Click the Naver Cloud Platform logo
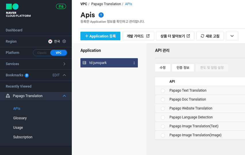This screenshot has height=155, width=245. coord(18,10)
